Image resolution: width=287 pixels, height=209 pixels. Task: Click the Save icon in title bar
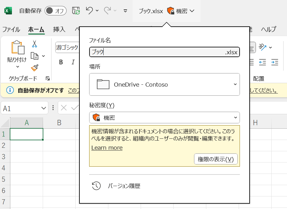click(x=76, y=11)
